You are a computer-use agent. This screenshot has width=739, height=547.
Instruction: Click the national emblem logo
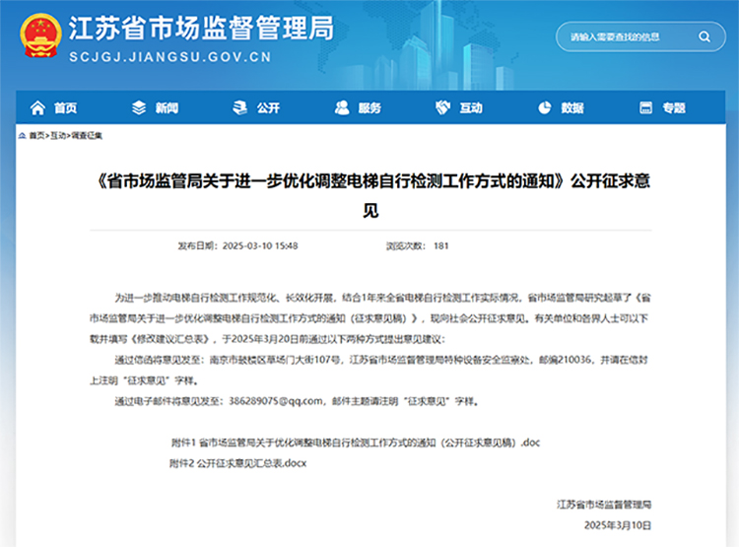(x=39, y=38)
